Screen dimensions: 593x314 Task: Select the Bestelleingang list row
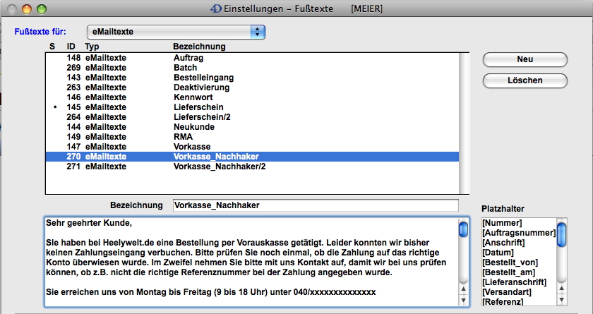[203, 77]
